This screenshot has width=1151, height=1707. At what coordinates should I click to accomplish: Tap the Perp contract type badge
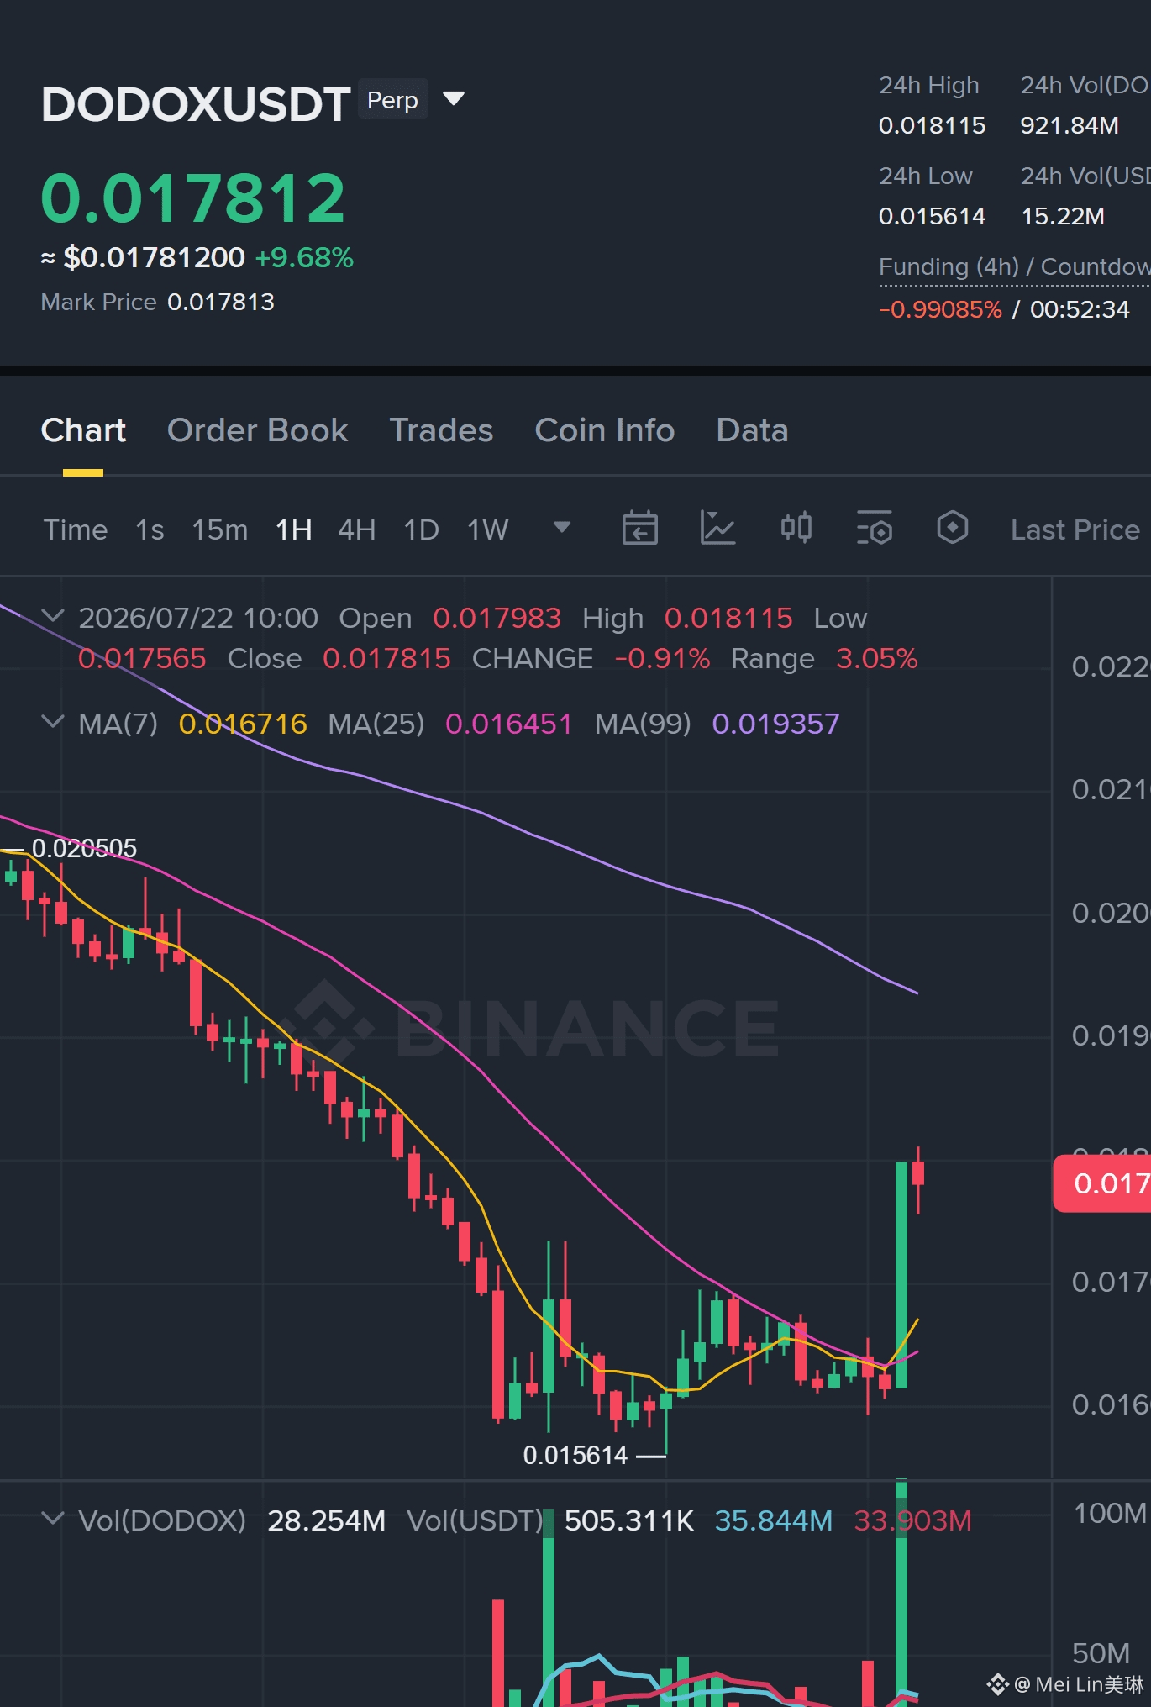click(392, 99)
